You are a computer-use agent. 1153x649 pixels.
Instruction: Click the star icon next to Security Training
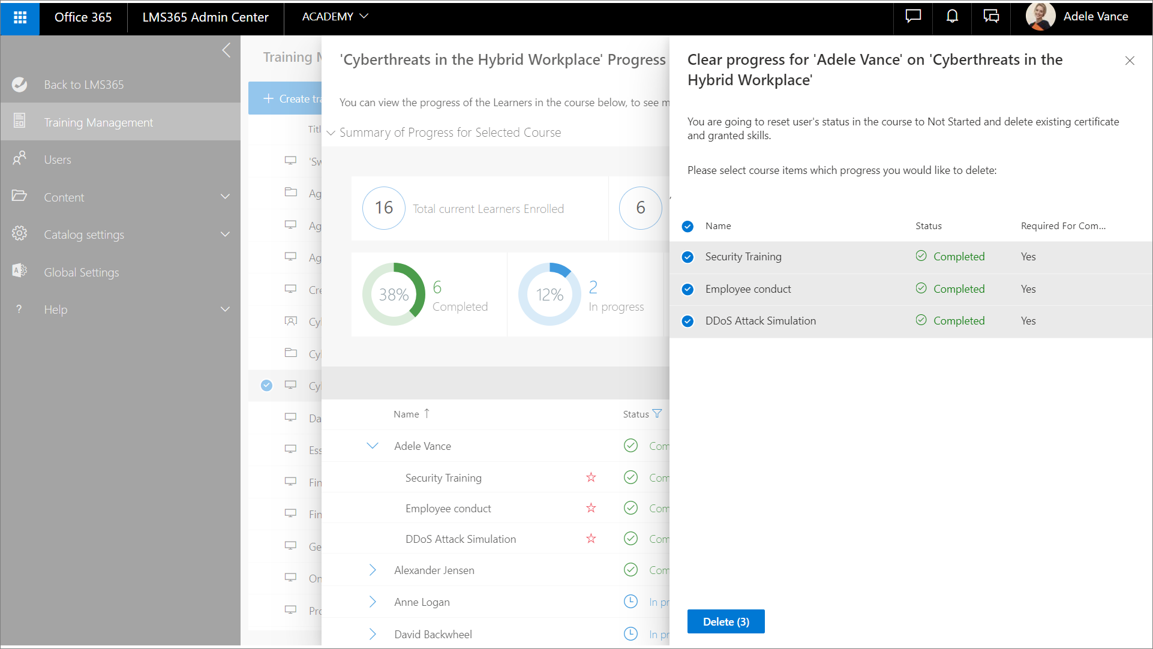[x=591, y=477]
